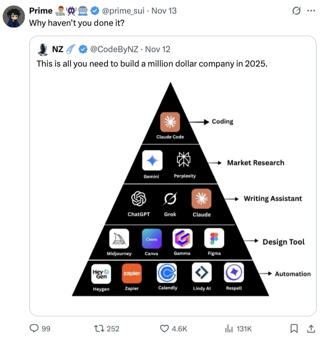This screenshot has height=337, width=323.
Task: Click the Gemini logo in pyramid
Action: point(152,160)
